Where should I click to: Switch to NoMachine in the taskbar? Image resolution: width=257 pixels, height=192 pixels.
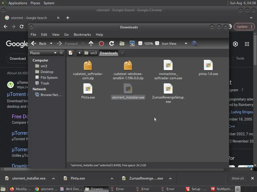(222, 189)
